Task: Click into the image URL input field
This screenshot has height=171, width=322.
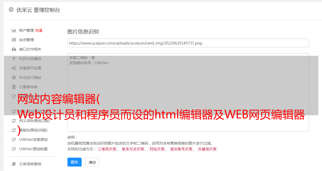Action: [x=188, y=43]
